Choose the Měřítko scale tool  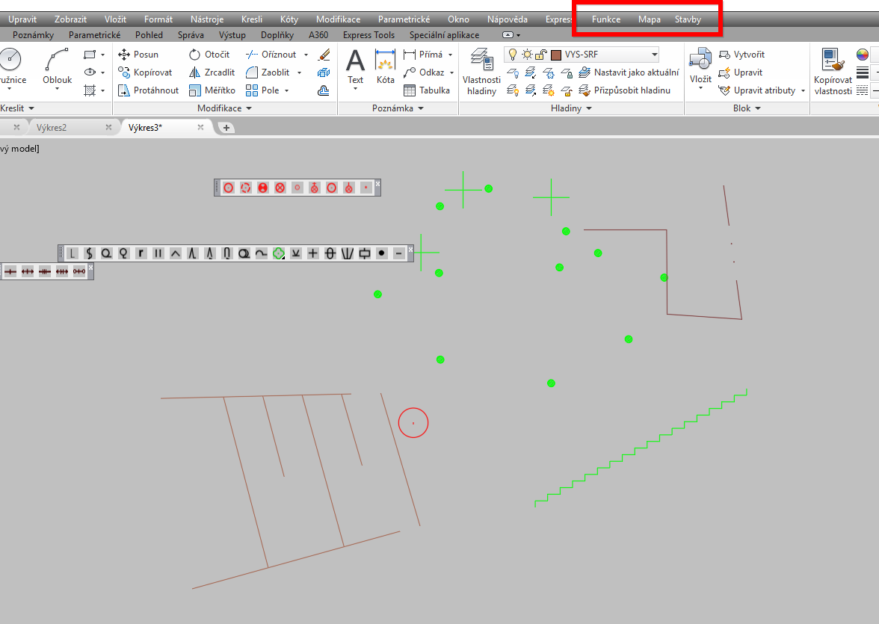click(x=212, y=90)
